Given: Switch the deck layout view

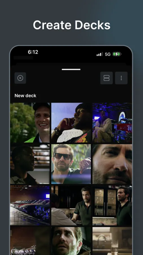Looking at the screenshot, I should pyautogui.click(x=106, y=78).
